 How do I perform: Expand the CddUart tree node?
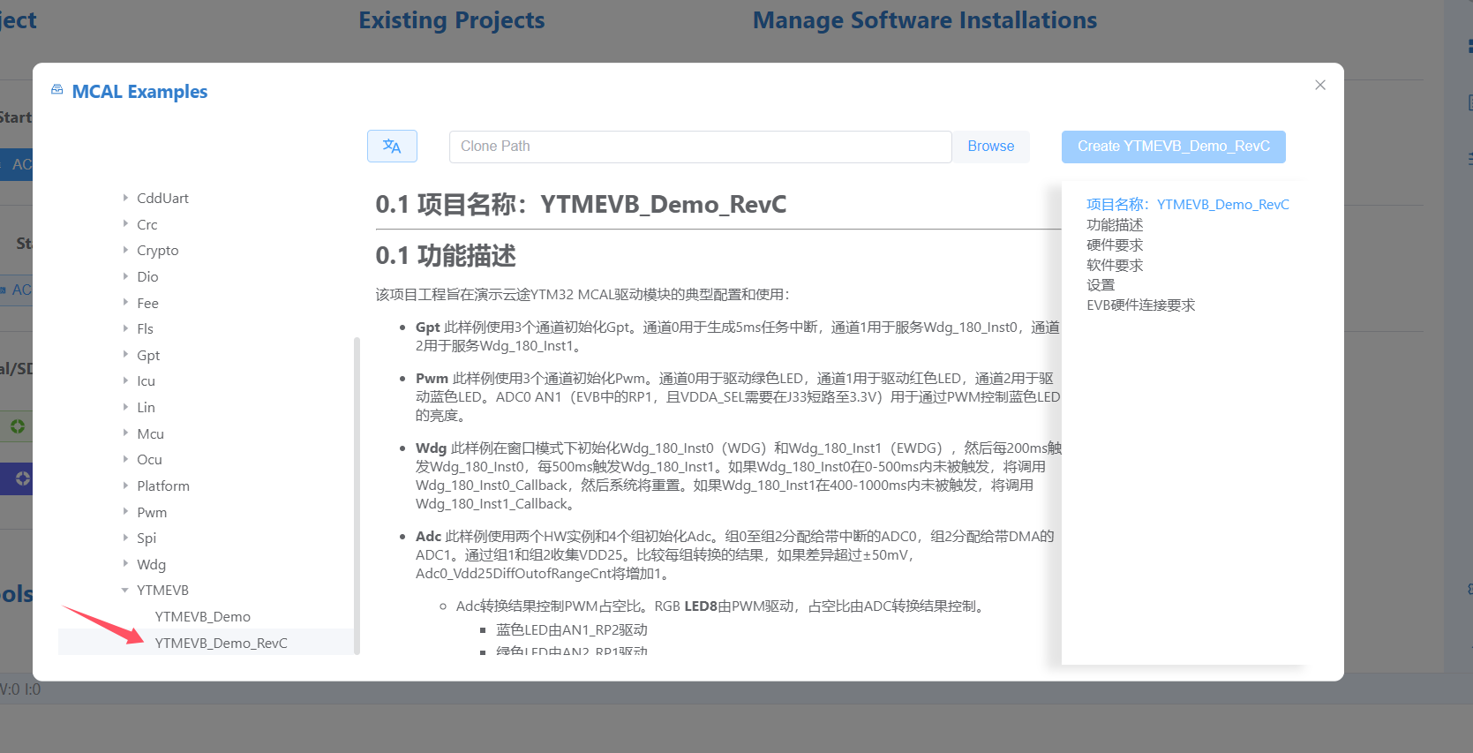point(125,198)
